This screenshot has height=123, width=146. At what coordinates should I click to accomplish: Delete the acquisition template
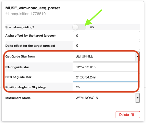pyautogui.click(x=128, y=115)
